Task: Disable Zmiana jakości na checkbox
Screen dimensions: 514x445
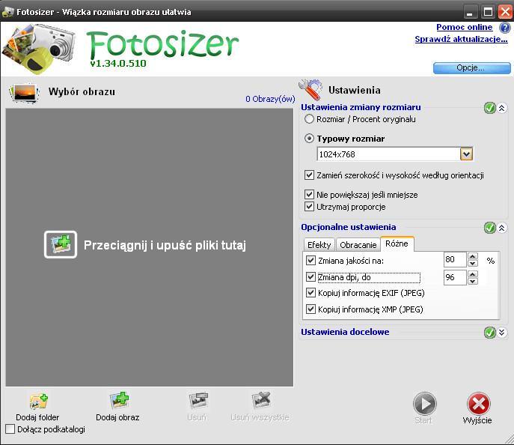Action: (310, 260)
